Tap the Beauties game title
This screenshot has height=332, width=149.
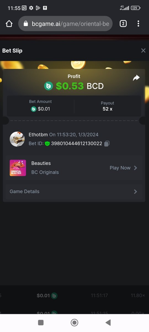coord(41,163)
